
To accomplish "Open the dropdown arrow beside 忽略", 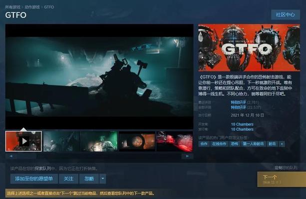I will [103, 179].
